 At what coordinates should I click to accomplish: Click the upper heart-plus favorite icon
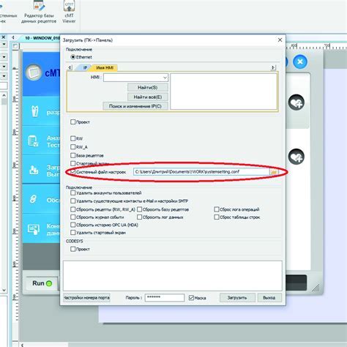[x=296, y=102]
